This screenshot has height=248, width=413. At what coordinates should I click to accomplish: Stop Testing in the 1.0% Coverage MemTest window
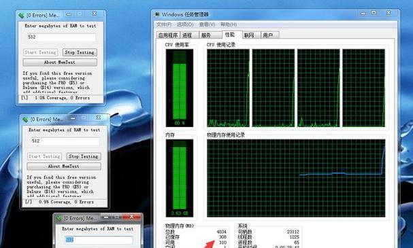pos(80,52)
